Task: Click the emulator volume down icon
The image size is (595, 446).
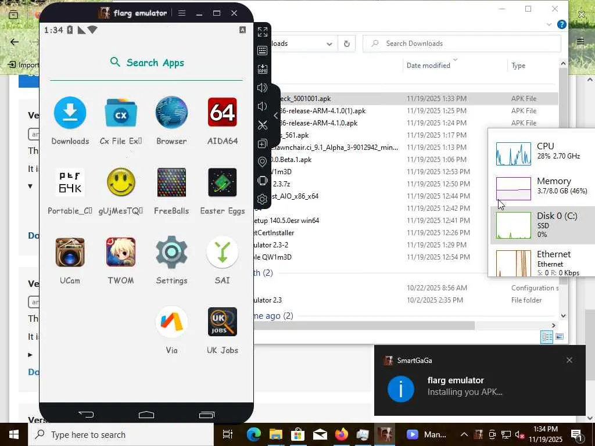Action: point(261,106)
